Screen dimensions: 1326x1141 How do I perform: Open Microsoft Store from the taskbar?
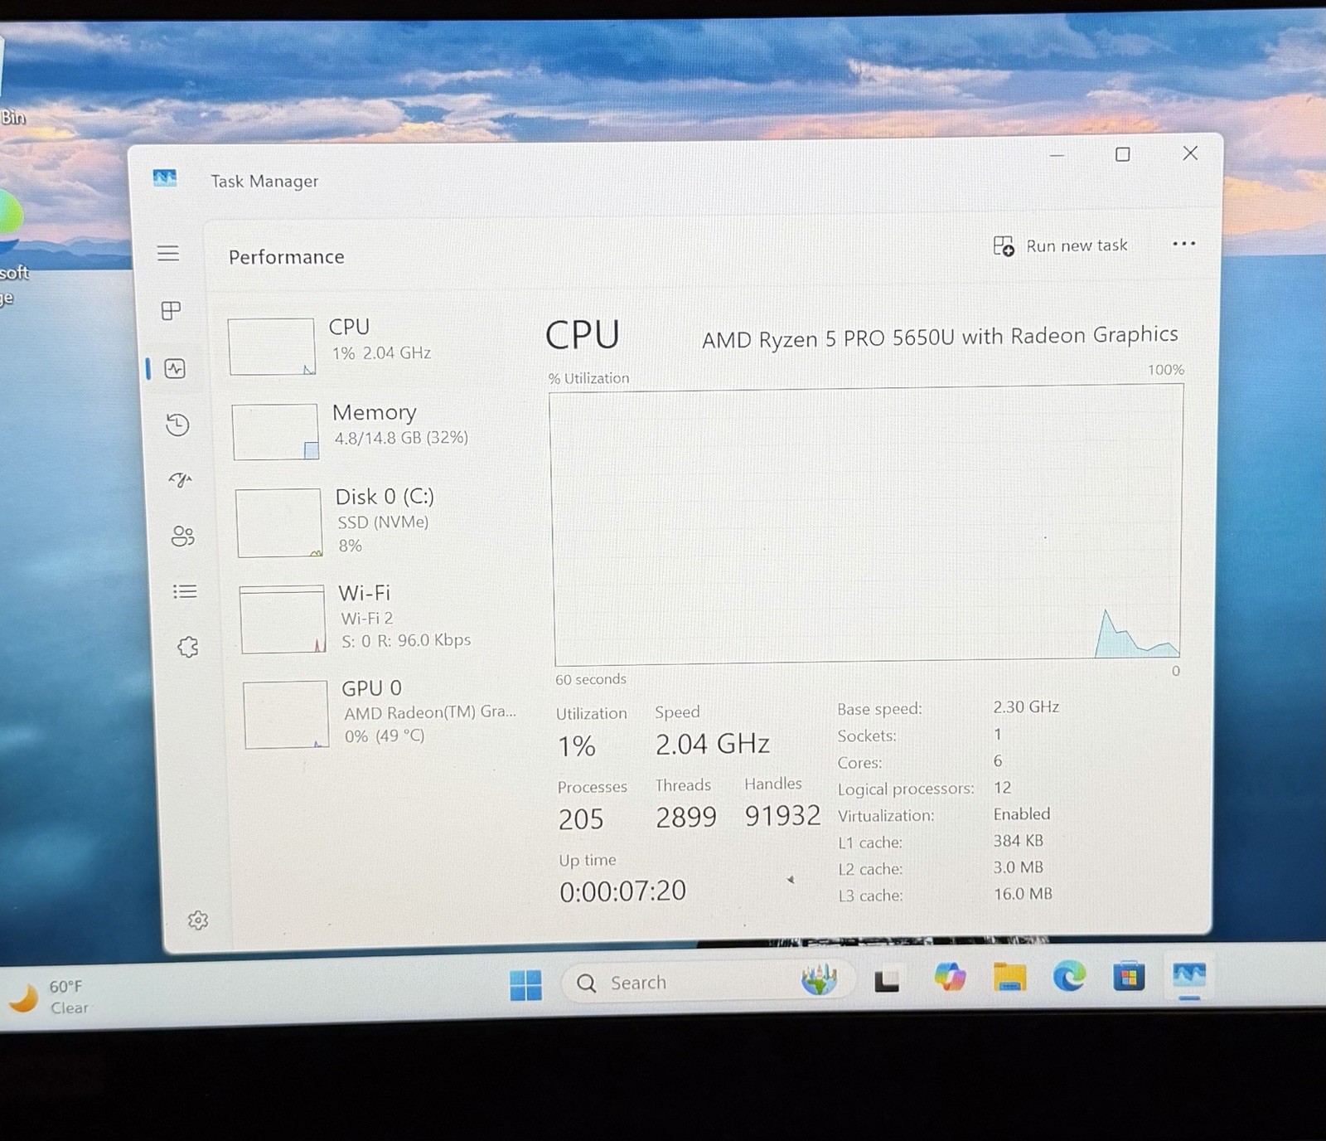click(x=1129, y=976)
